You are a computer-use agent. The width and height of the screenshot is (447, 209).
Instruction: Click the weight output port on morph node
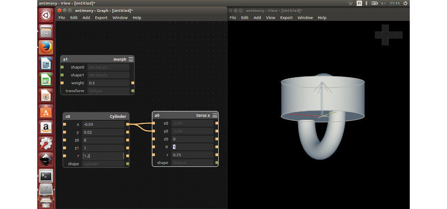pos(133,83)
